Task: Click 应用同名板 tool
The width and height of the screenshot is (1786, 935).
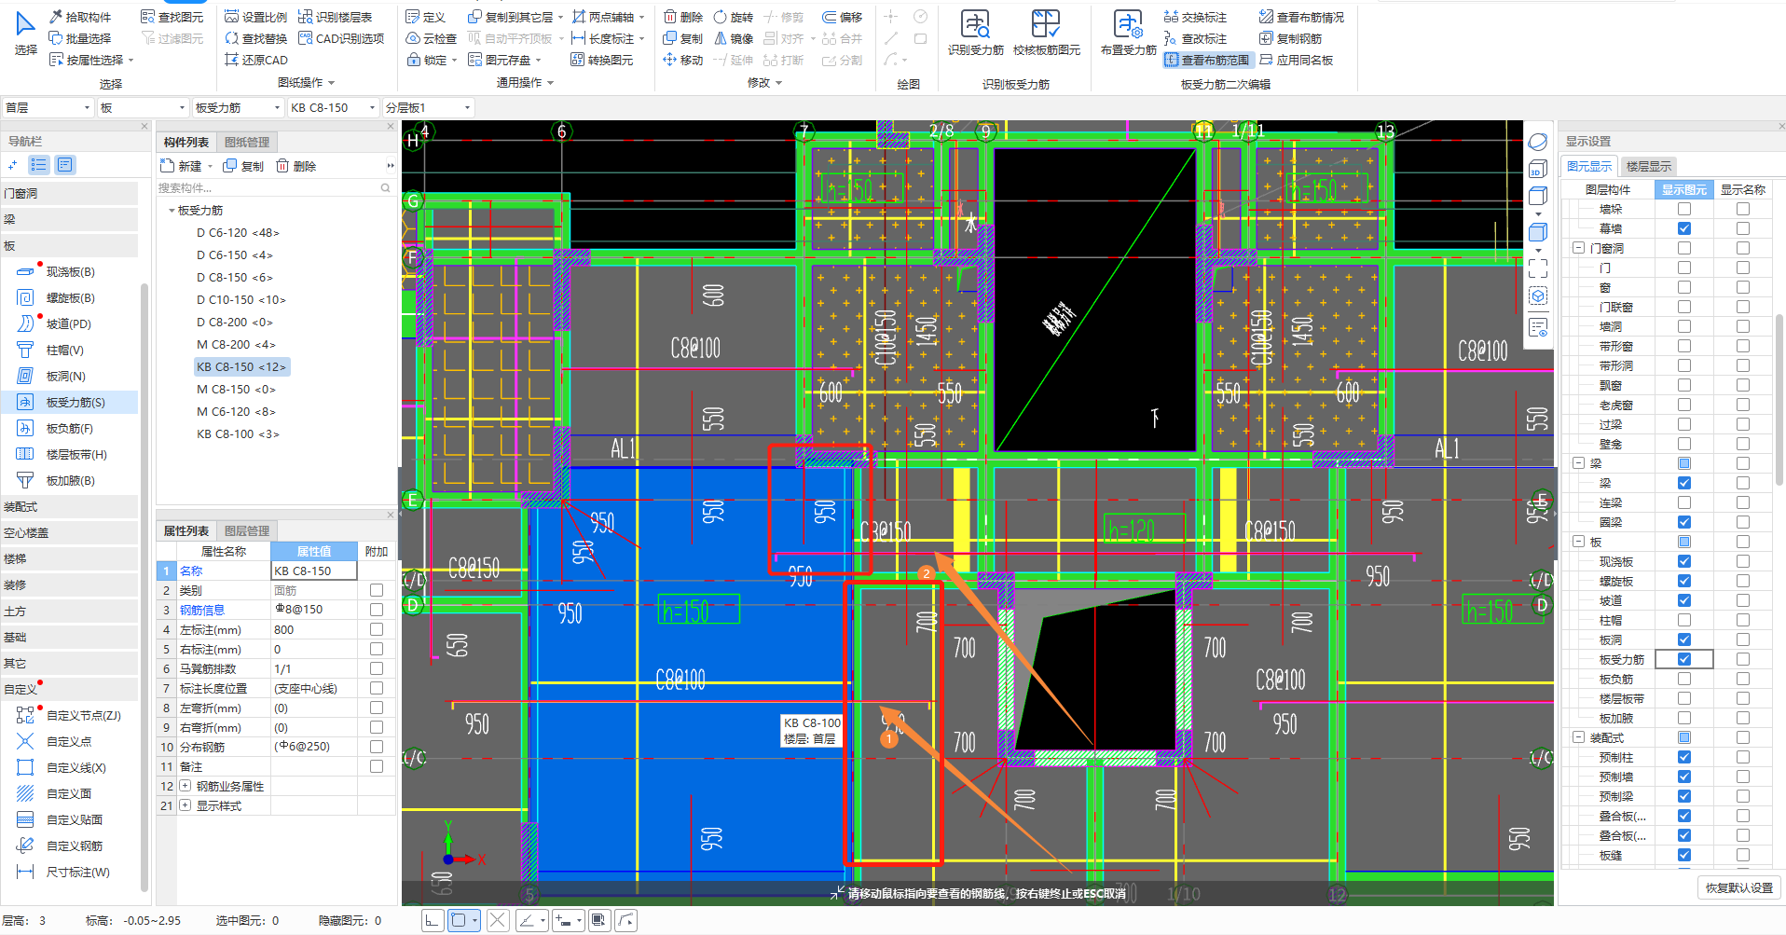Action: 1296,60
